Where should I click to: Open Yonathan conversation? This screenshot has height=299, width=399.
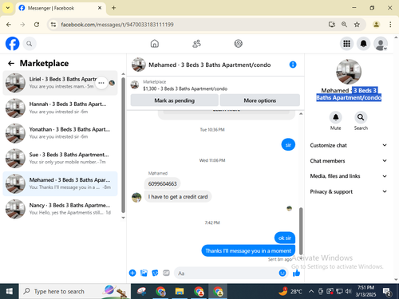tap(60, 133)
